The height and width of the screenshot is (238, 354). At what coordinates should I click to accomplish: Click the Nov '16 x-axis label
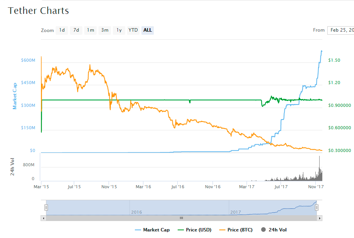point(213,187)
